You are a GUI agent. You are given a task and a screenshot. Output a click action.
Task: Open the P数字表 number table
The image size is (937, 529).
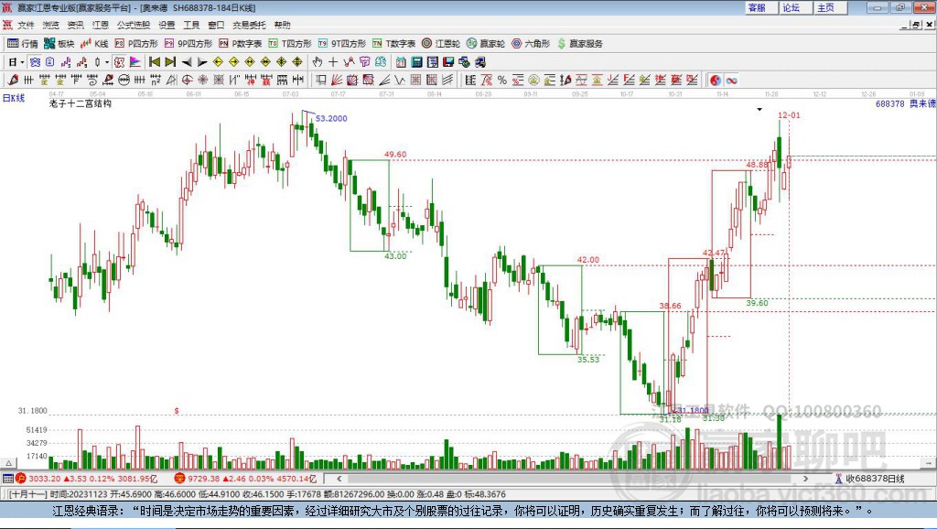pyautogui.click(x=241, y=44)
